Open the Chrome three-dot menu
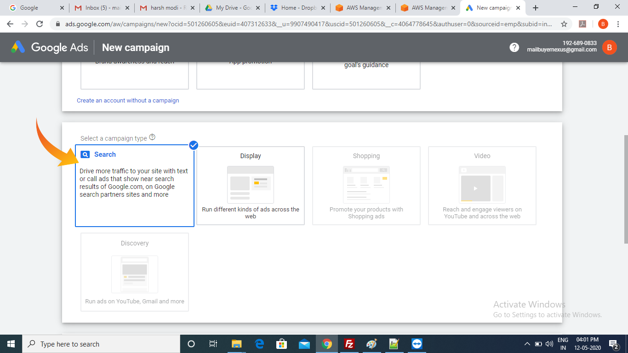 (619, 24)
